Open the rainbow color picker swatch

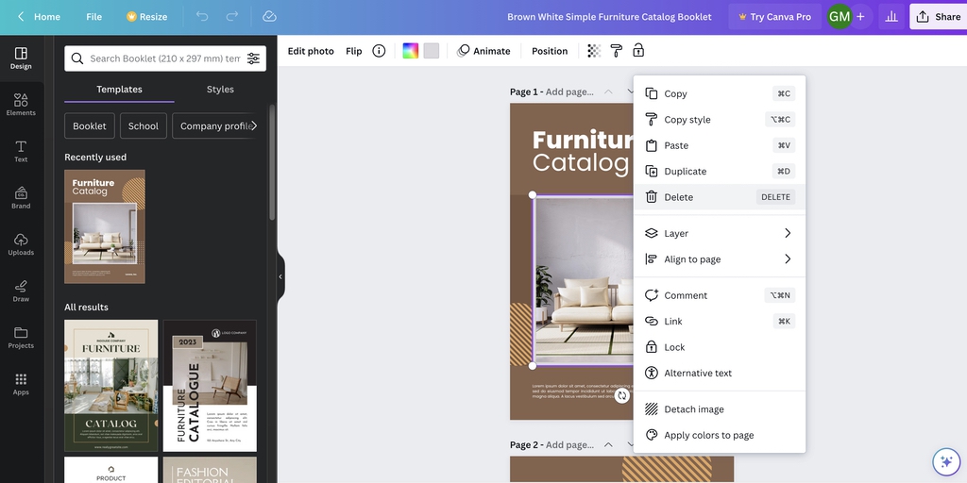[x=411, y=51]
